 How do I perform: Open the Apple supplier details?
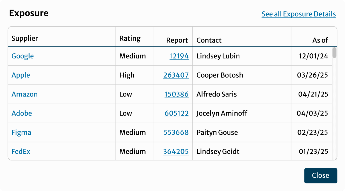tap(21, 75)
